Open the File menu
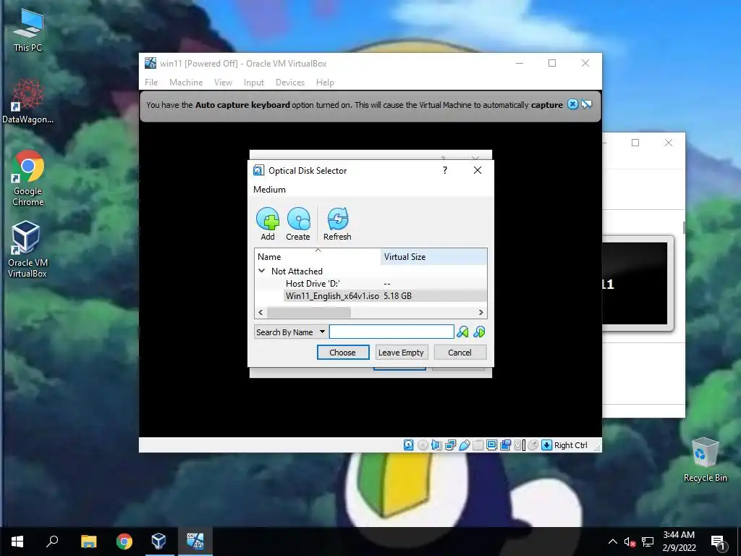741x556 pixels. pos(151,83)
